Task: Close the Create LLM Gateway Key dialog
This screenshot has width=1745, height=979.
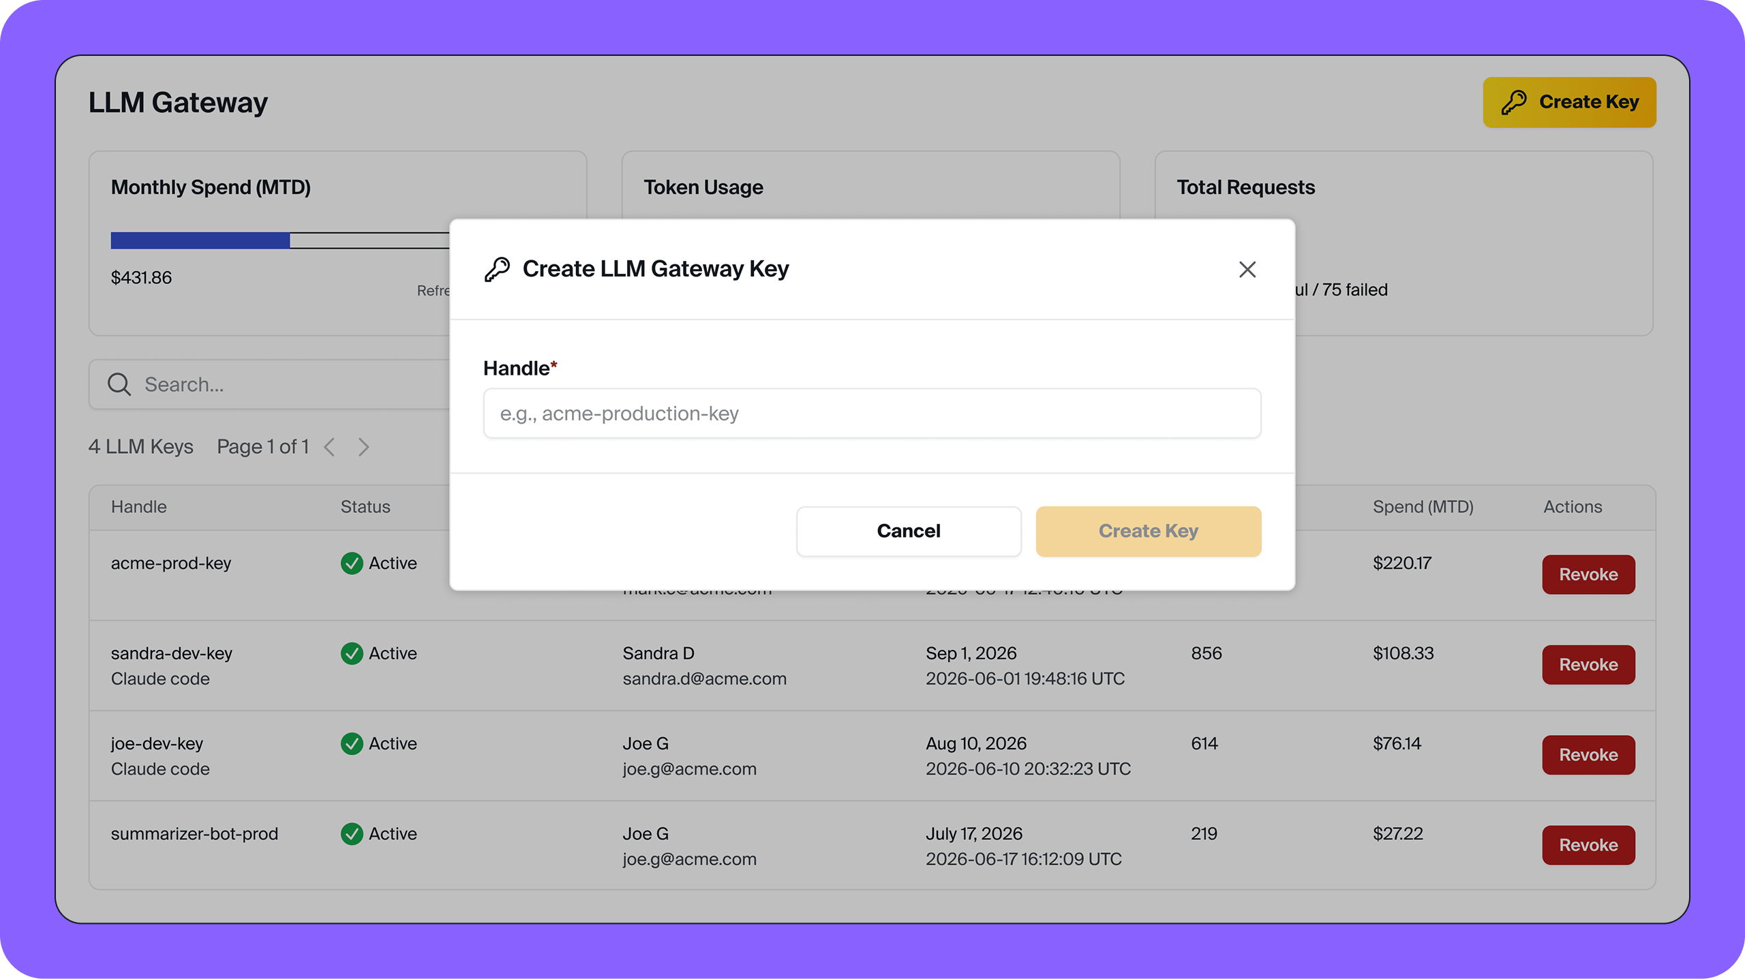Action: coord(1247,269)
